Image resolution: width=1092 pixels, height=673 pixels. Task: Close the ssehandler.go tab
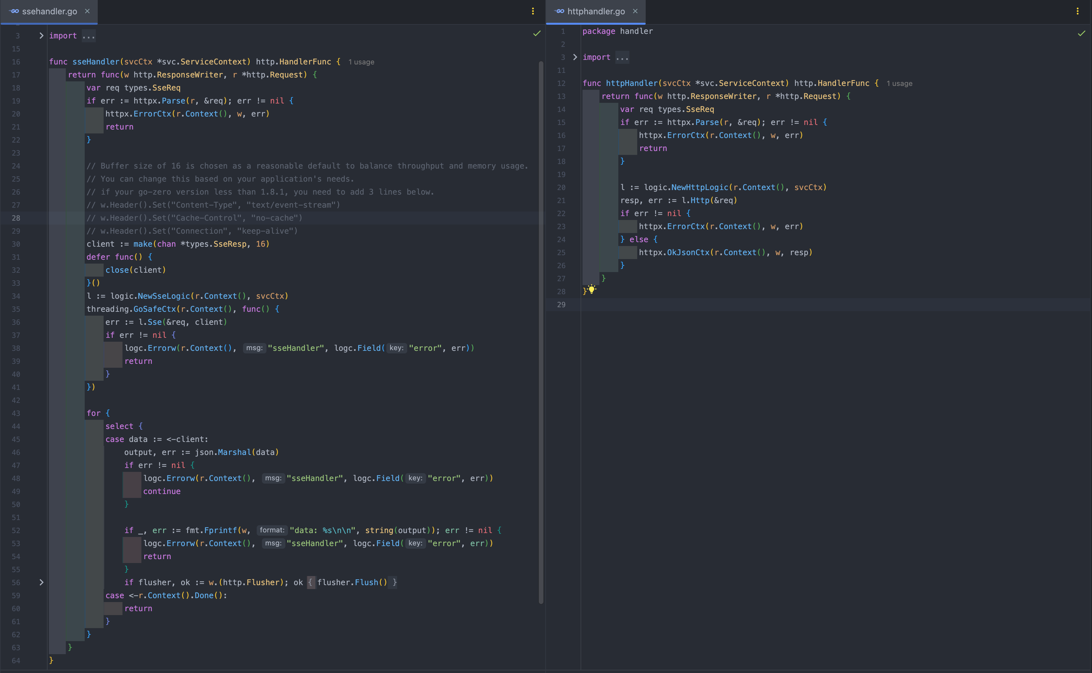[87, 11]
